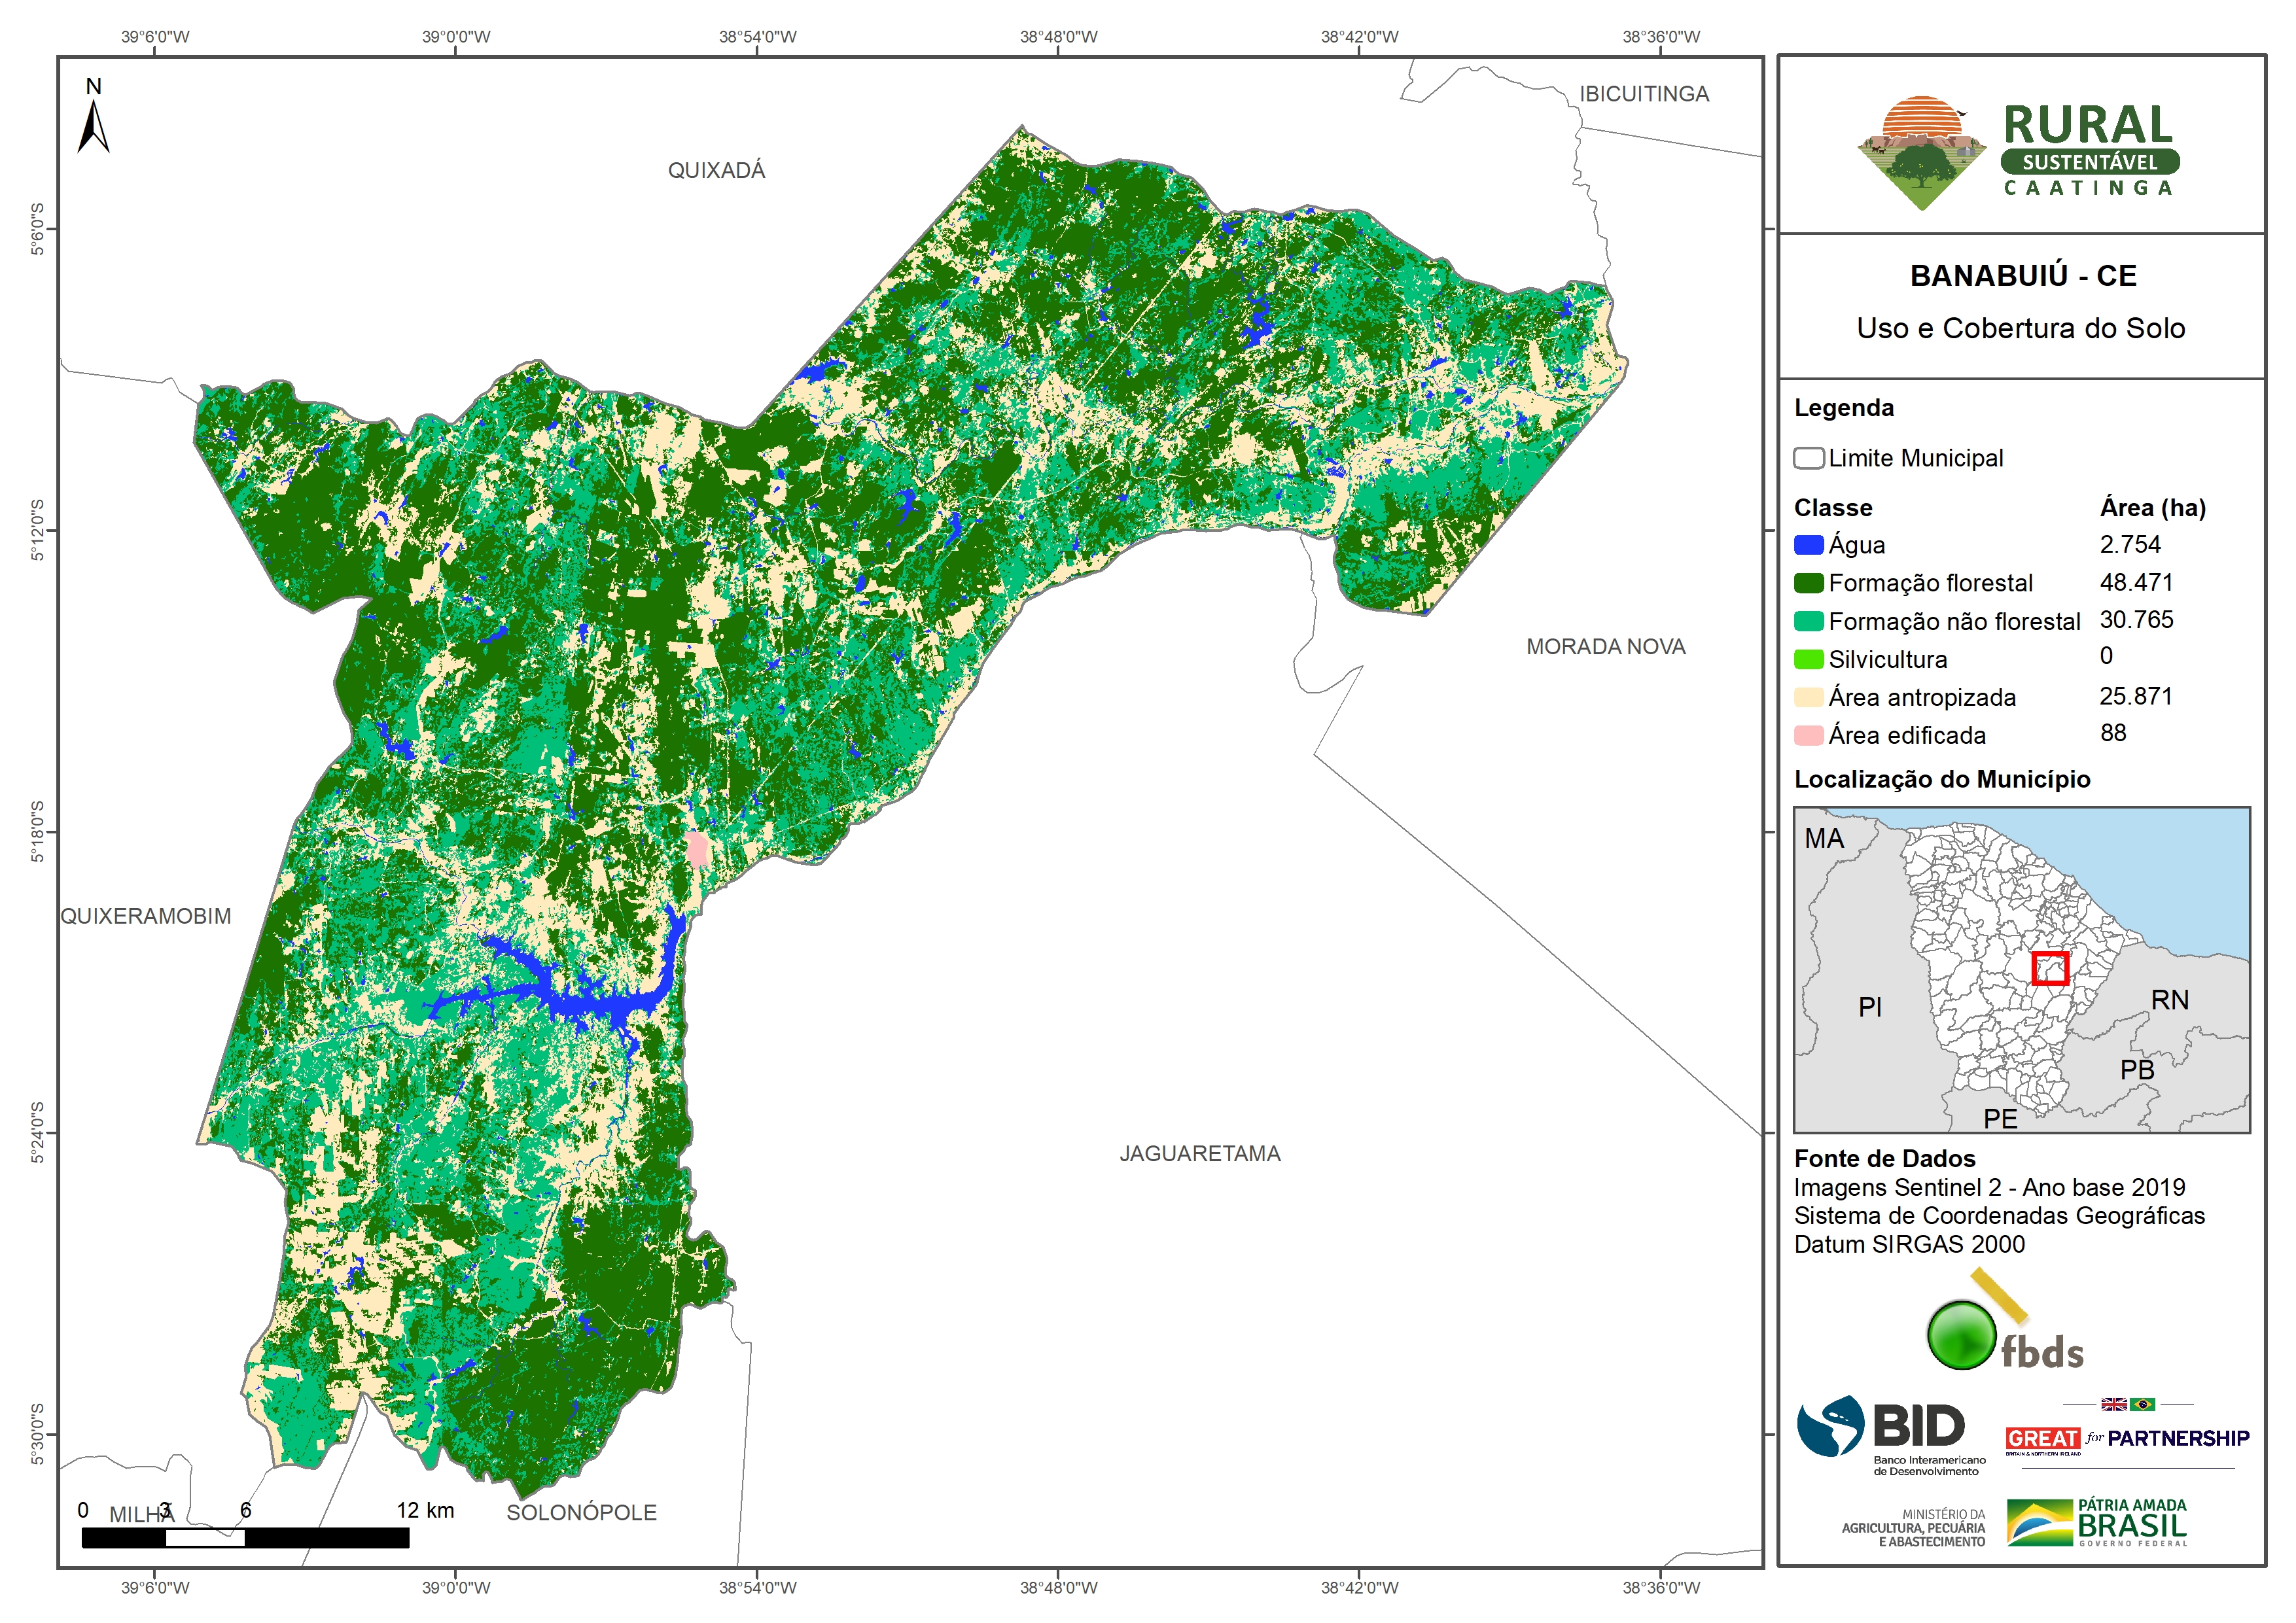Click the Pátria Amada Brasil logo
The width and height of the screenshot is (2296, 1623).
coord(2097,1523)
